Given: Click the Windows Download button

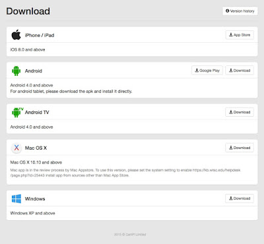Looking at the screenshot, I should pos(240,198).
